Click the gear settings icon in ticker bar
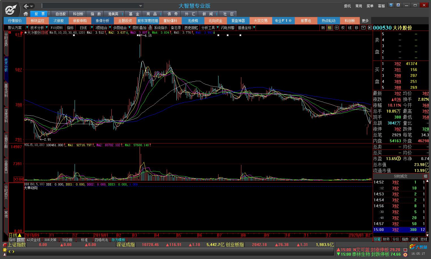Image resolution: width=431 pixels, height=259 pixels. click(405, 254)
